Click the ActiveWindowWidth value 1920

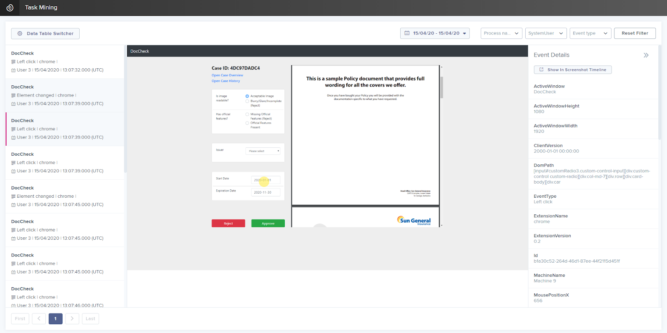click(539, 132)
